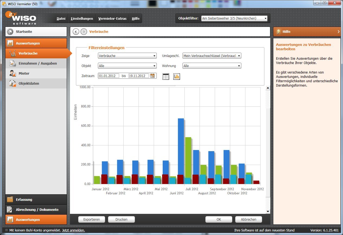Click the chart scrollbar down arrow

coord(268,211)
